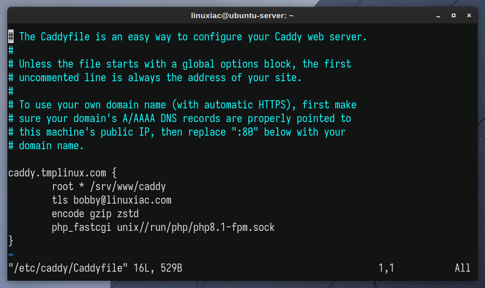Viewport: 485px width, 288px height.
Task: Click the php_fastcgi directive
Action: pos(81,227)
